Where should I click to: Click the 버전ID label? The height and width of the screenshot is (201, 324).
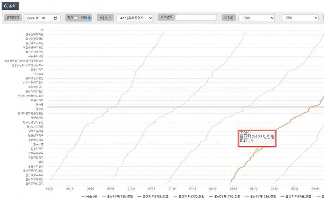click(228, 18)
